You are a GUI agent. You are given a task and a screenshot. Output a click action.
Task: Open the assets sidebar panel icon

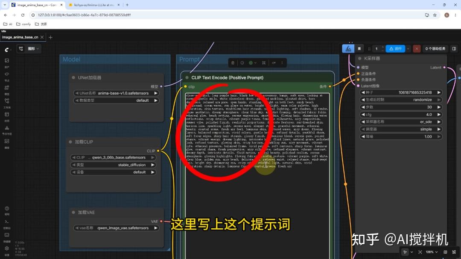[x=7, y=60]
